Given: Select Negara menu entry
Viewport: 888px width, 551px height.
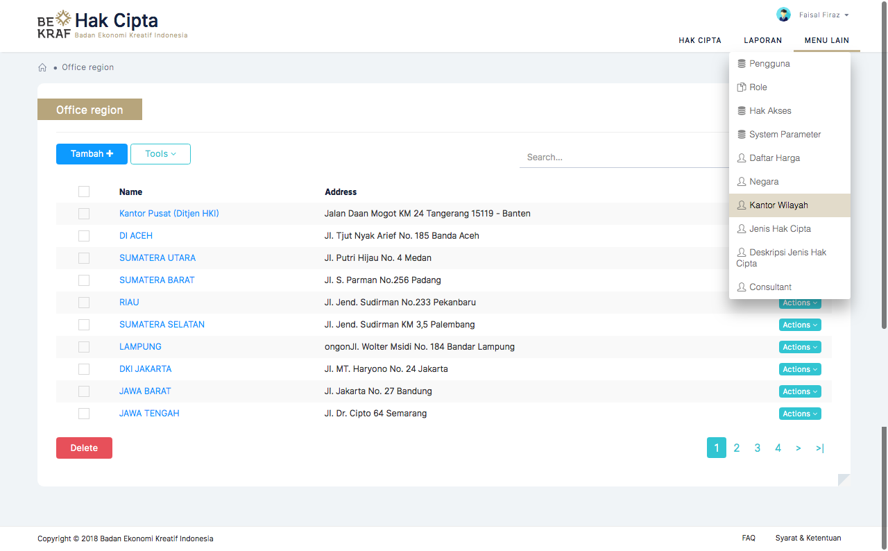Looking at the screenshot, I should pyautogui.click(x=789, y=182).
